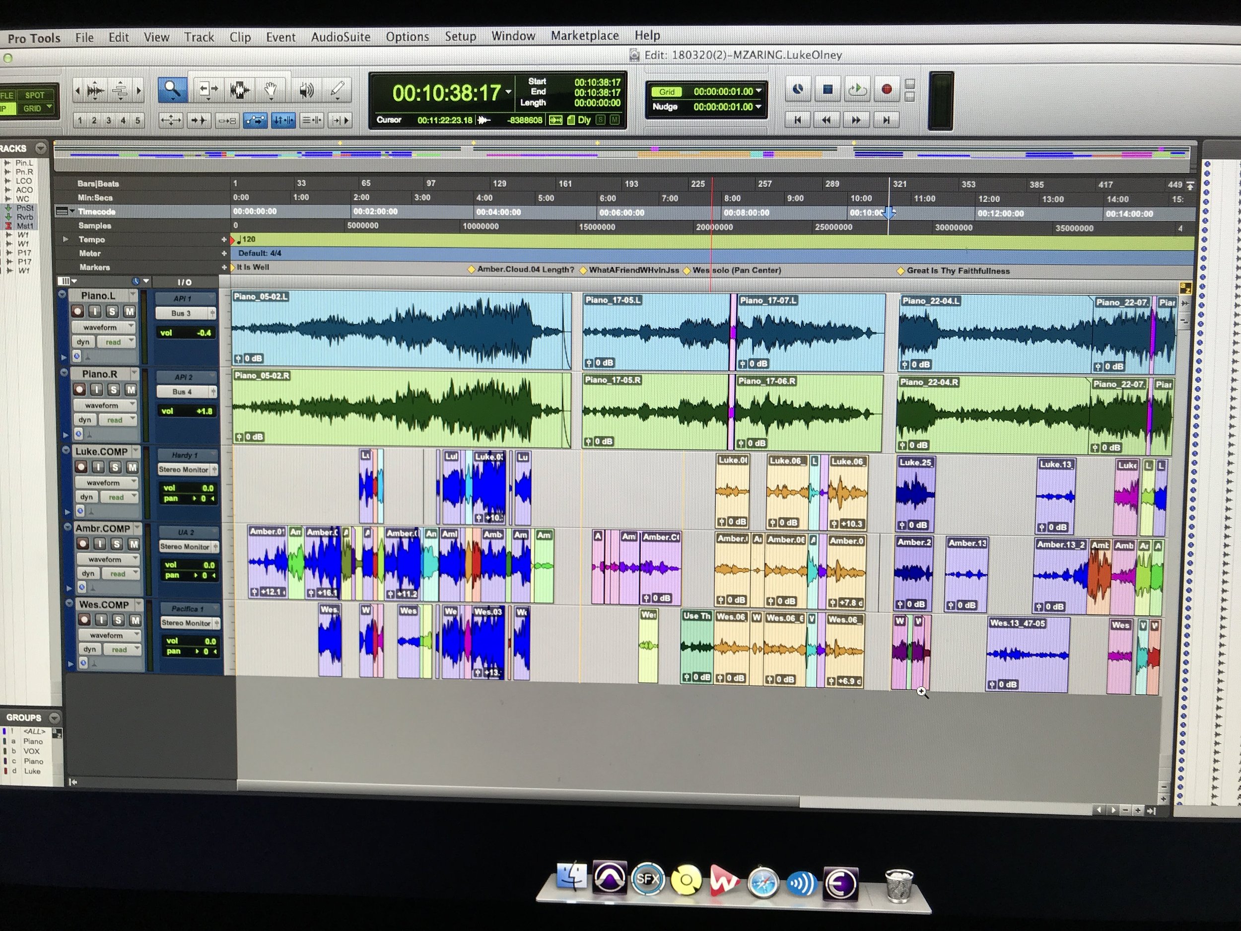Open the Trash in the Dock
Image resolution: width=1241 pixels, height=931 pixels.
[x=899, y=885]
